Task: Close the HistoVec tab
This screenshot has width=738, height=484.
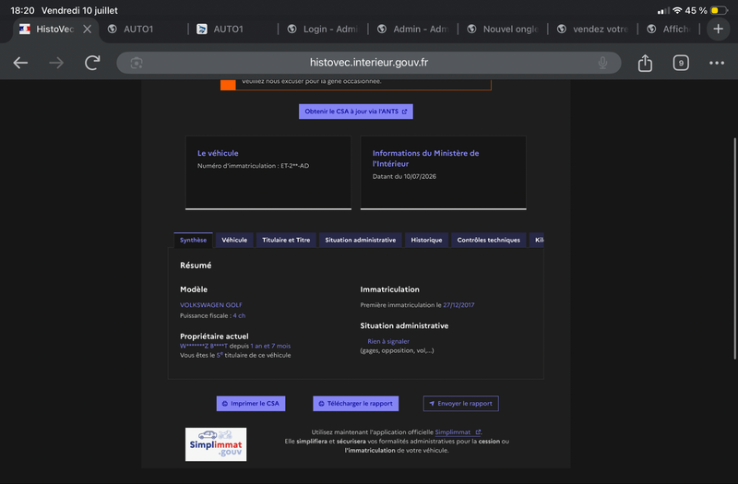Action: click(87, 30)
